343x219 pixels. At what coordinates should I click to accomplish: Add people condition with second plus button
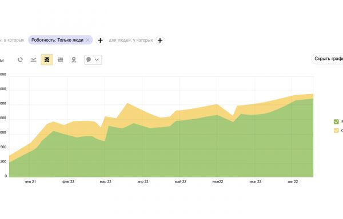point(160,40)
